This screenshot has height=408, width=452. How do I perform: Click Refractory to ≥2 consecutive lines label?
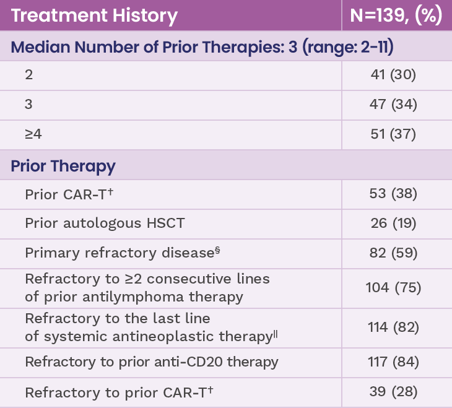(147, 287)
